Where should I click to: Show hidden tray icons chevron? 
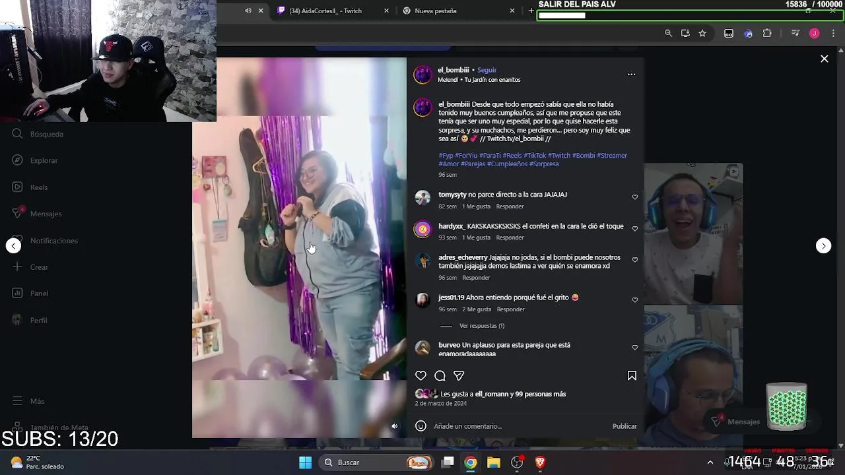coord(710,462)
